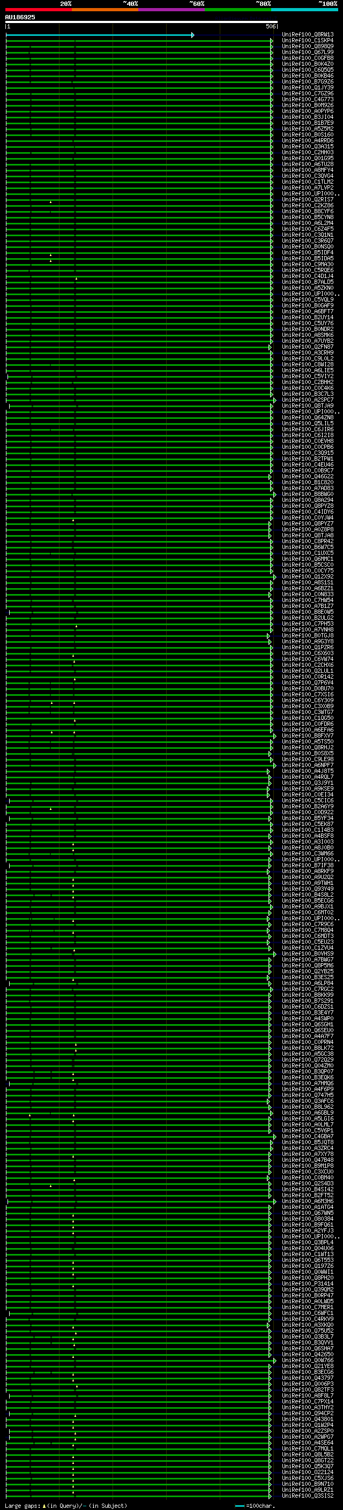Select hit label UniRef100_A6EFA6
The image size is (343, 1510).
click(308, 730)
